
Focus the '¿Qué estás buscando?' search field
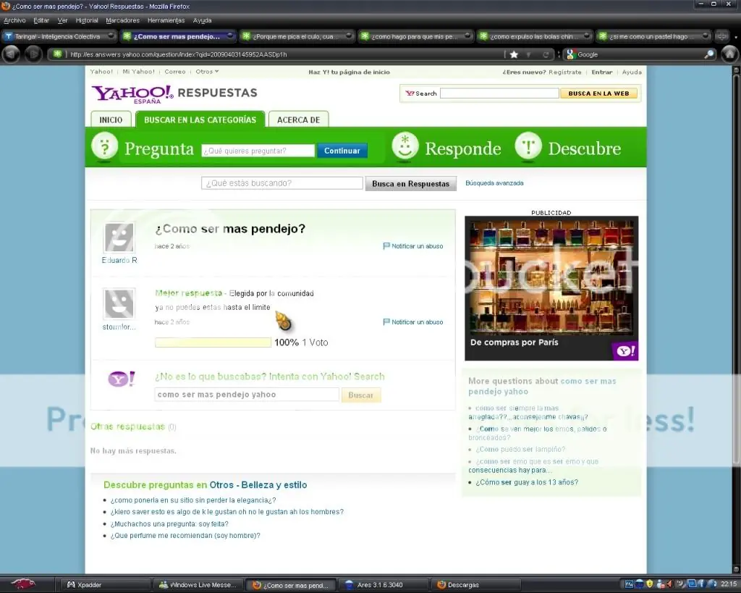click(282, 183)
